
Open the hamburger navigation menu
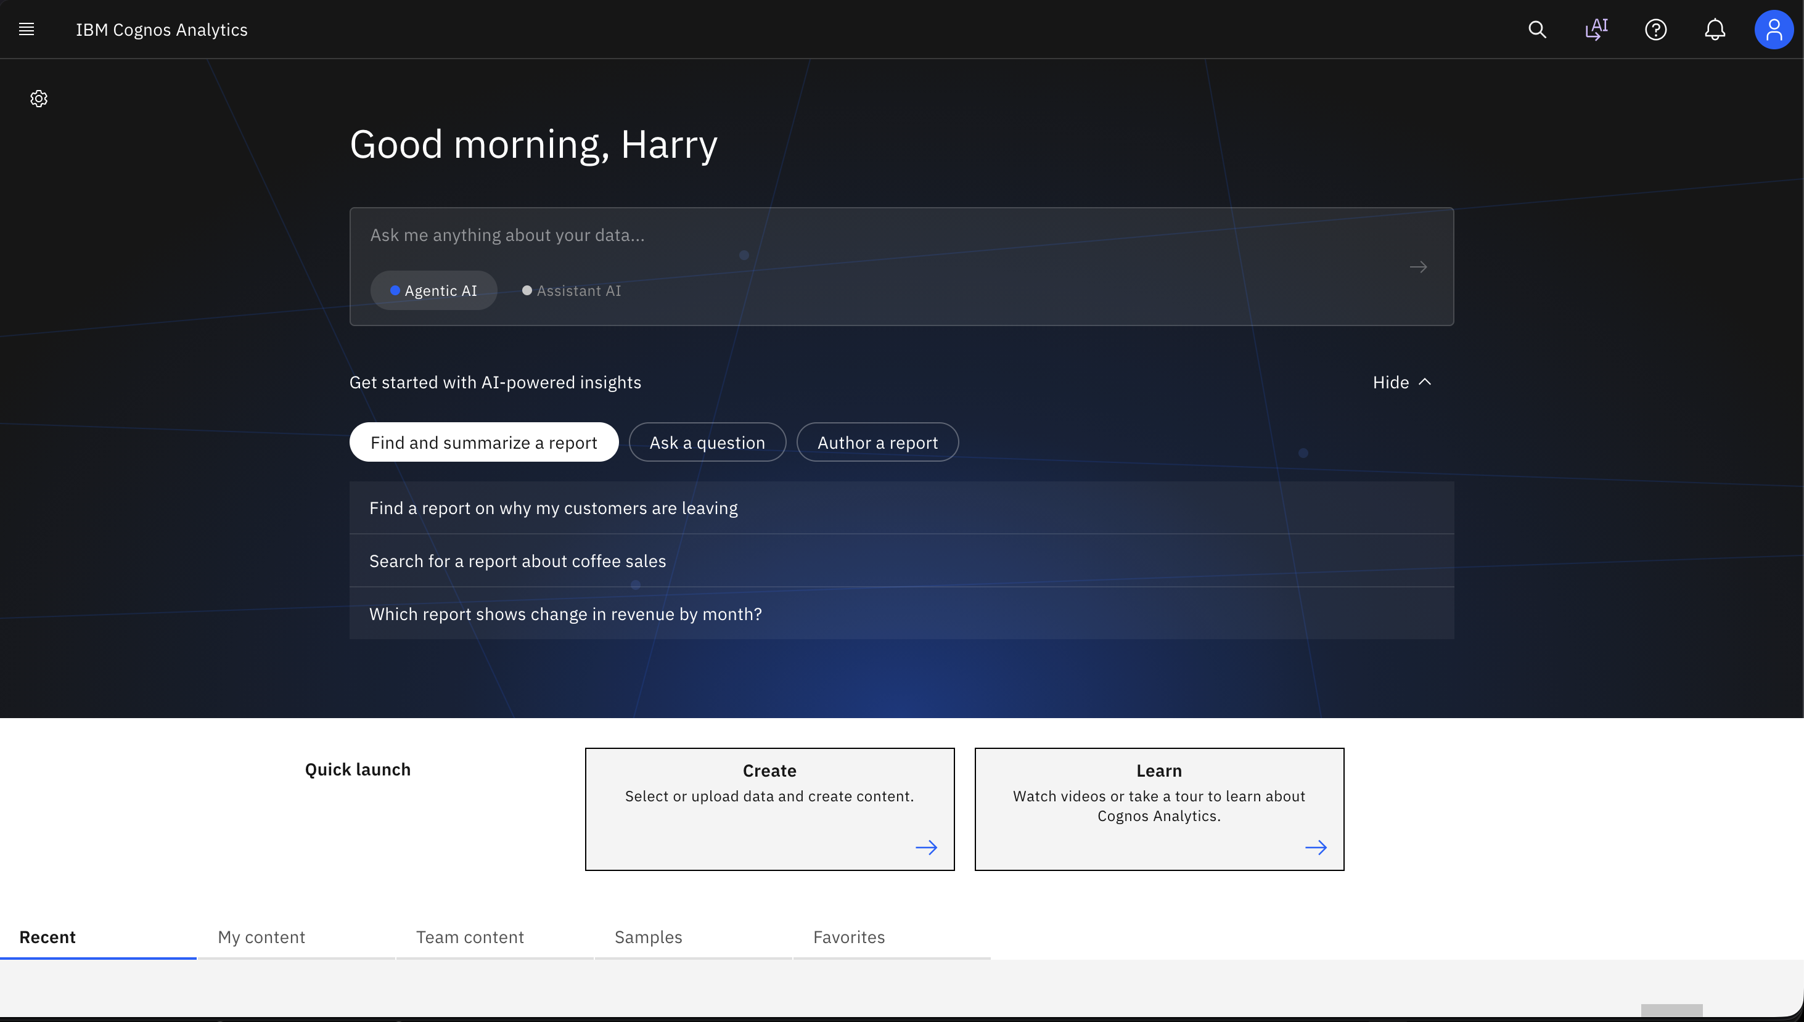27,30
